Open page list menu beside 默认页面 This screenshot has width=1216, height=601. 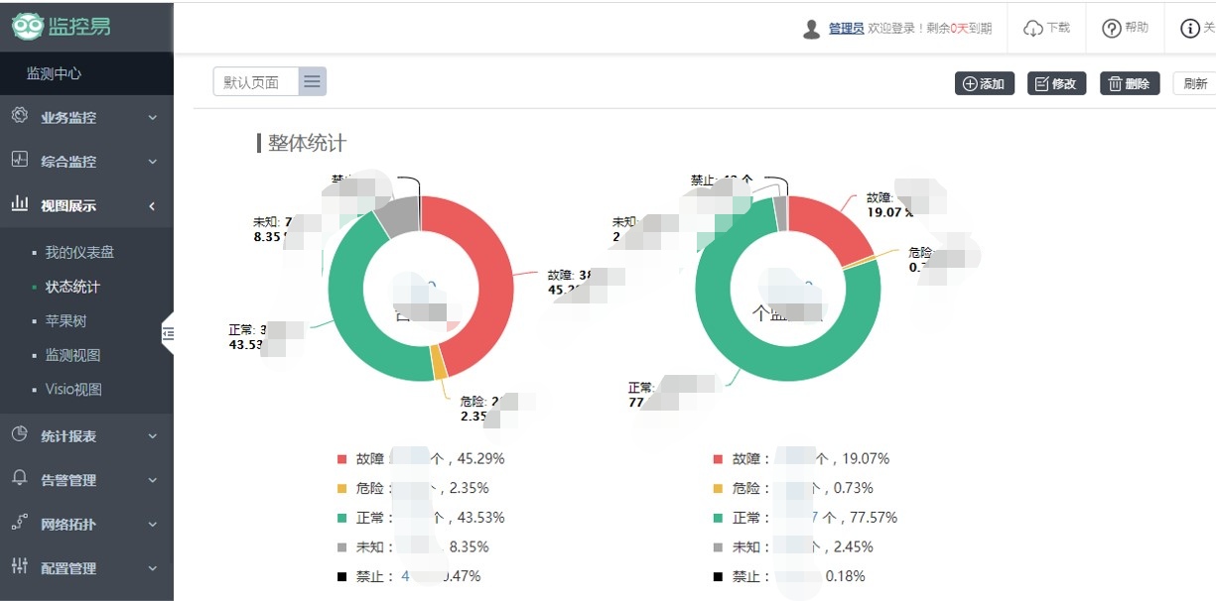[x=312, y=82]
